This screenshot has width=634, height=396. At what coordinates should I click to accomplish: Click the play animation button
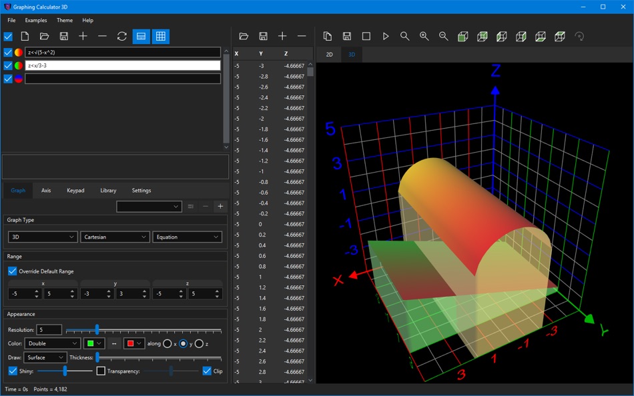click(x=386, y=37)
